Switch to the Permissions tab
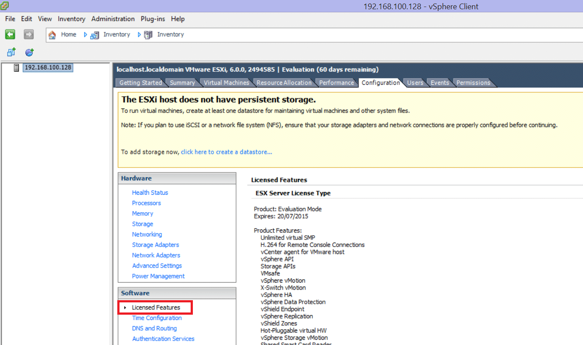The width and height of the screenshot is (583, 345). (473, 83)
